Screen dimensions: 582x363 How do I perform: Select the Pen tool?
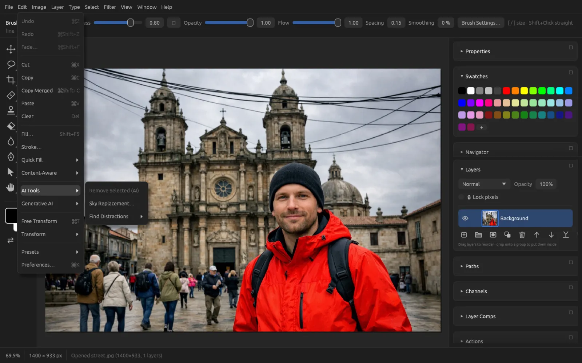coord(11,156)
